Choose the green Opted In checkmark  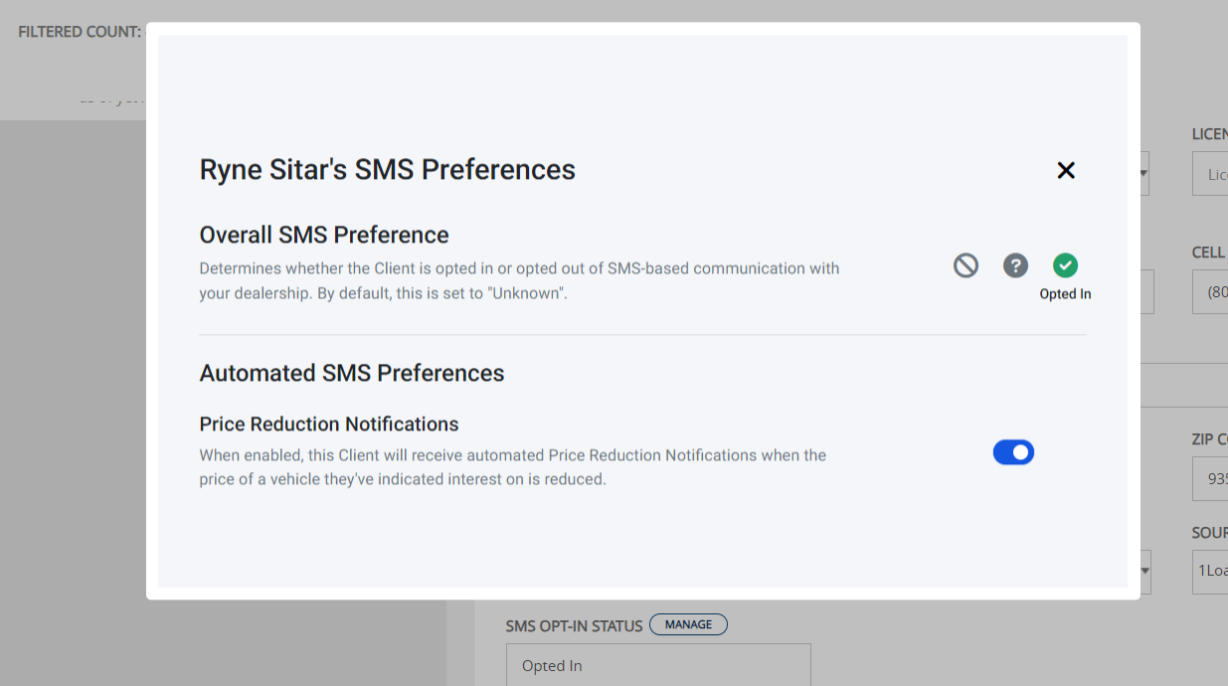1065,265
